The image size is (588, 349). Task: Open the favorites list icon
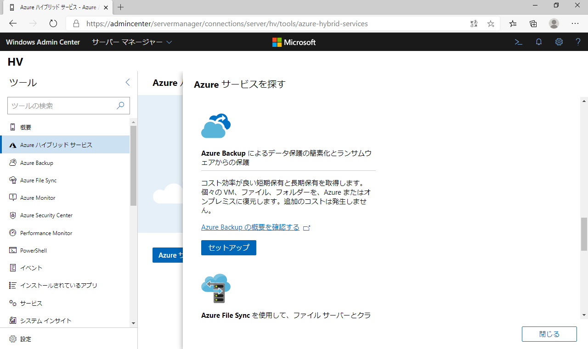513,23
